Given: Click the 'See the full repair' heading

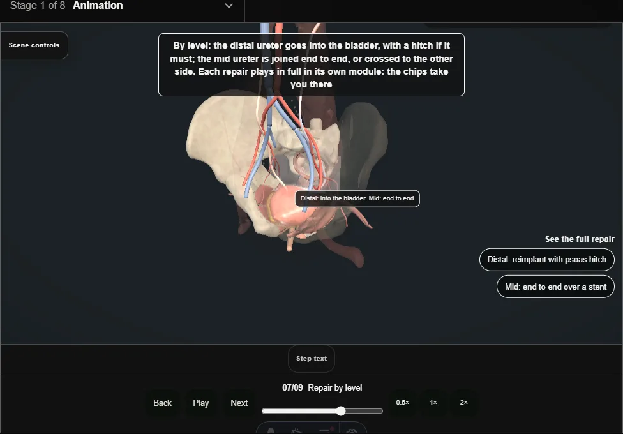Looking at the screenshot, I should (580, 239).
